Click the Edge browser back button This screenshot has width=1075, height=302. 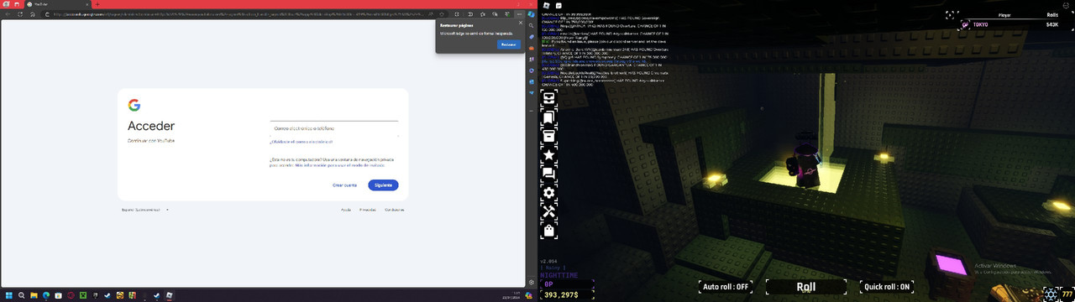pyautogui.click(x=8, y=14)
